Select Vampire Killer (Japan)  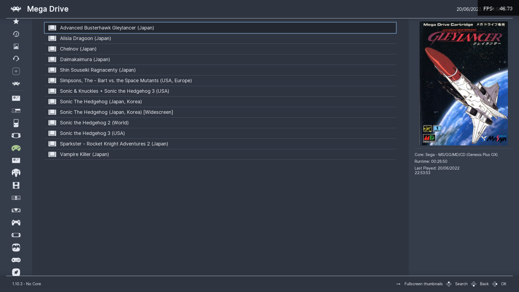pos(84,154)
